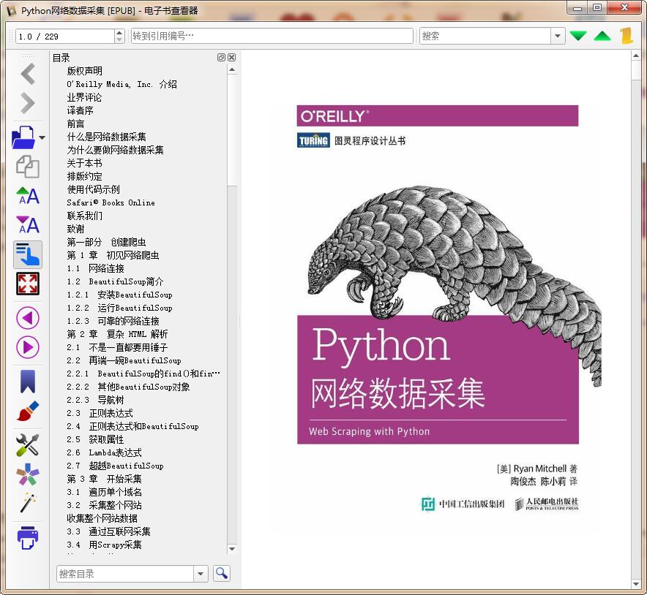This screenshot has height=595, width=647.
Task: Jump to 第 1 章 初见网络爬虫
Action: pyautogui.click(x=113, y=255)
